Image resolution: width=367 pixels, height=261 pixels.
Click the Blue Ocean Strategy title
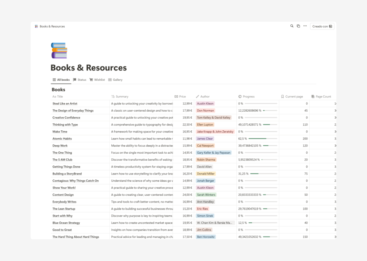(66, 223)
